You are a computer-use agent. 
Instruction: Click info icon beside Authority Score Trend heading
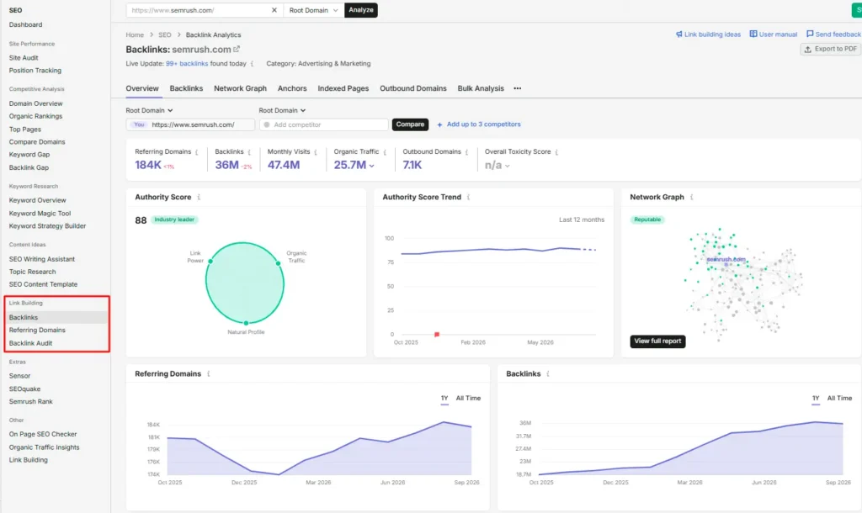click(x=468, y=197)
